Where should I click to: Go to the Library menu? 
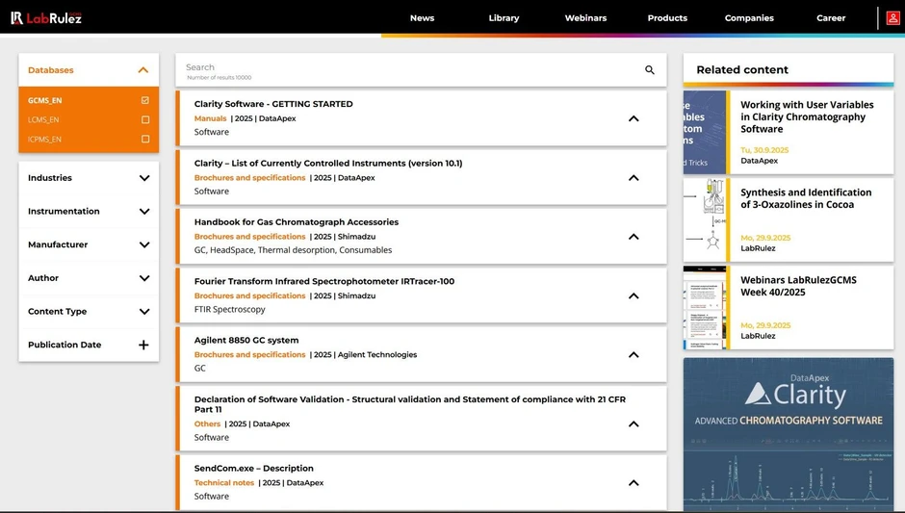click(504, 17)
